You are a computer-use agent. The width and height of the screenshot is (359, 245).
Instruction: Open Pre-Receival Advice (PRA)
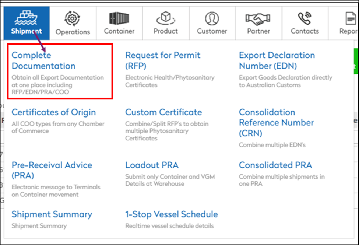(x=52, y=170)
